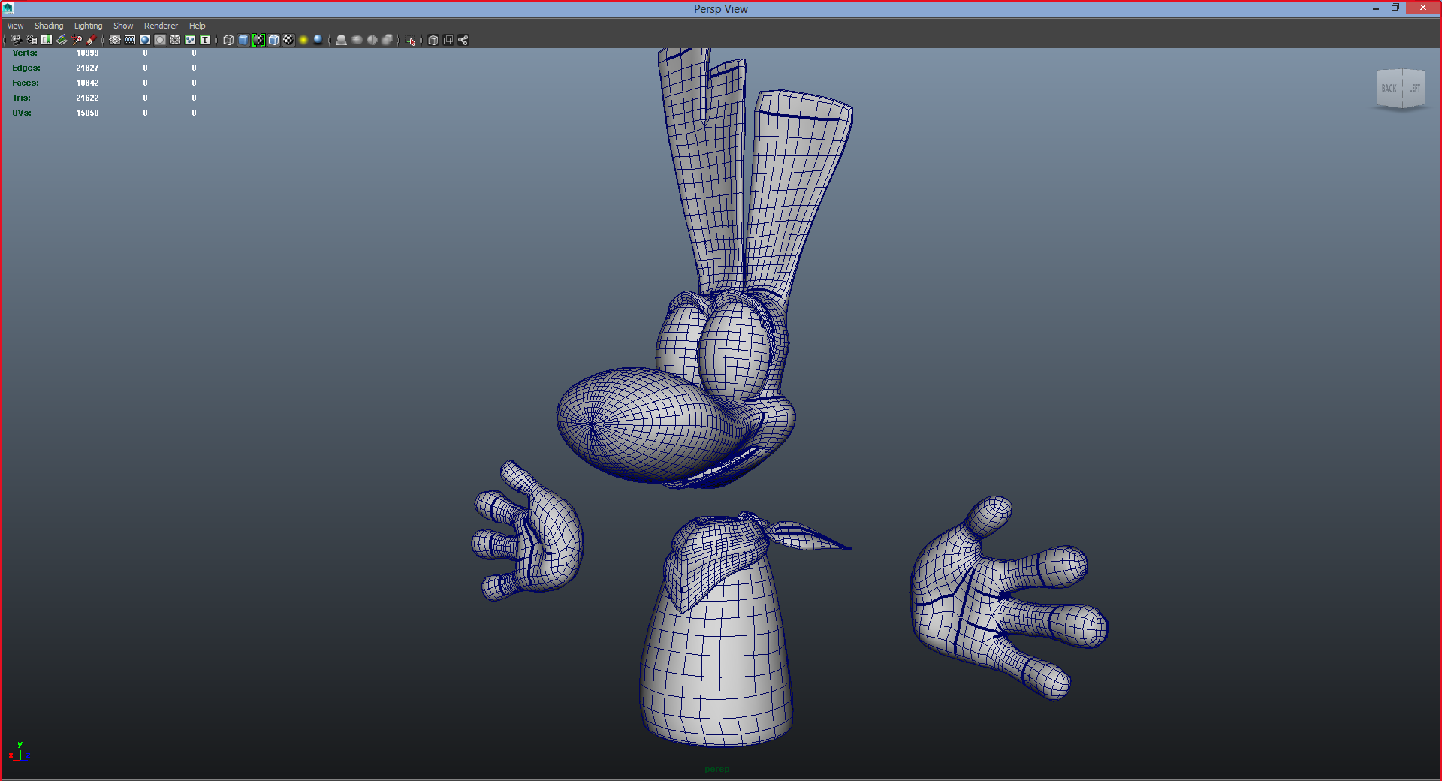Open the Lighting menu

tap(88, 26)
